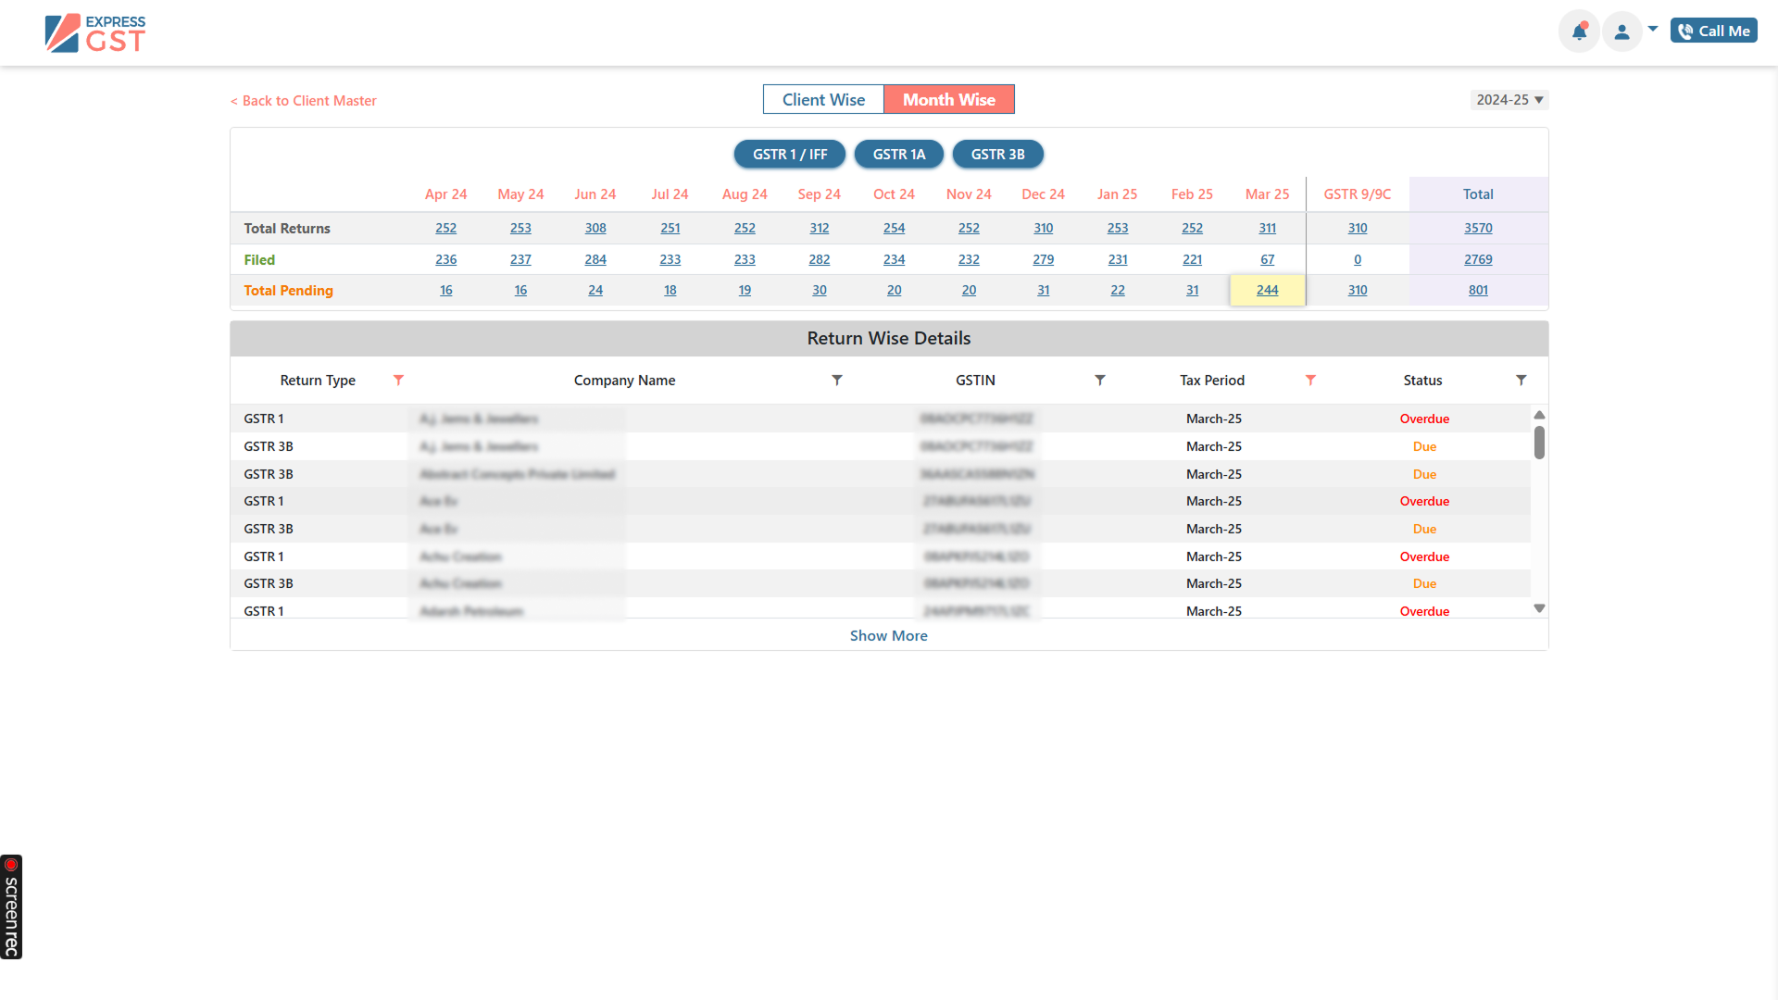
Task: Toggle to GSTR 3B returns view
Action: coord(998,154)
